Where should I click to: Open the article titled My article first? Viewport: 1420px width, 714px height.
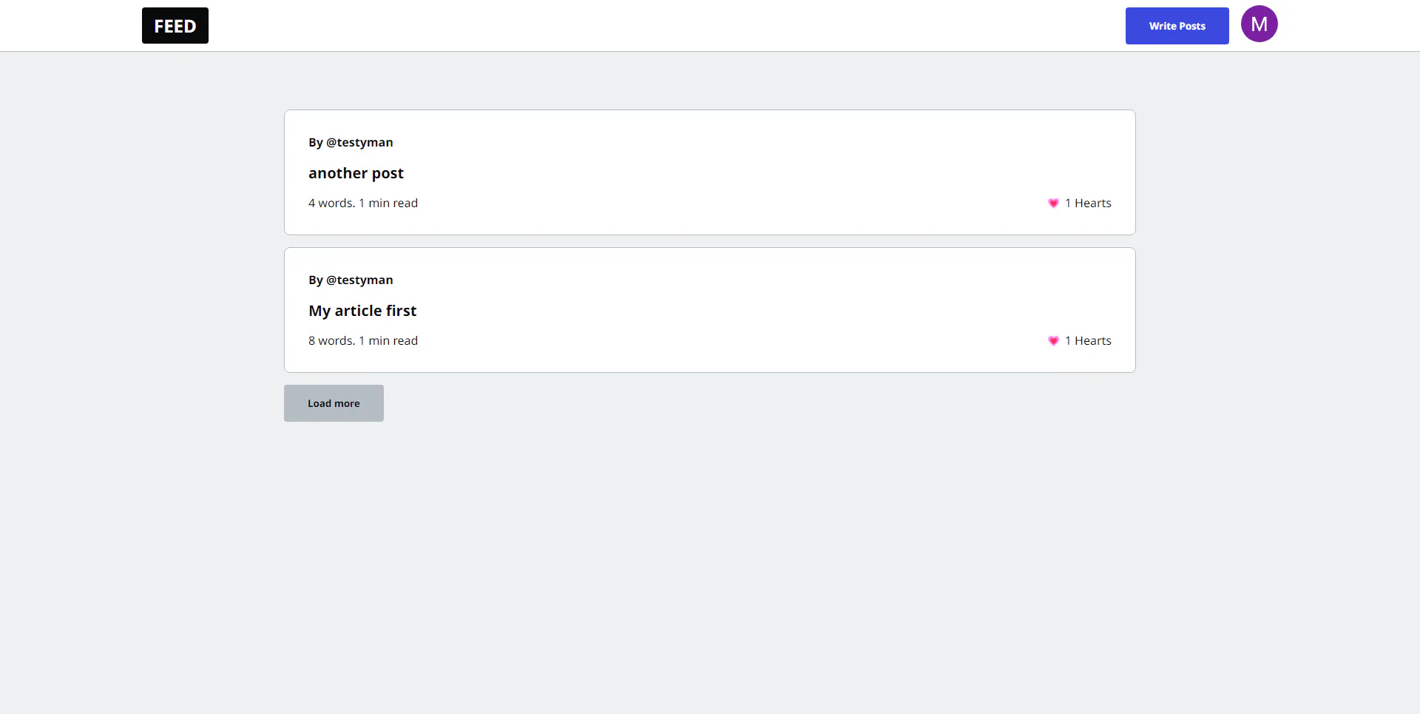(x=362, y=310)
